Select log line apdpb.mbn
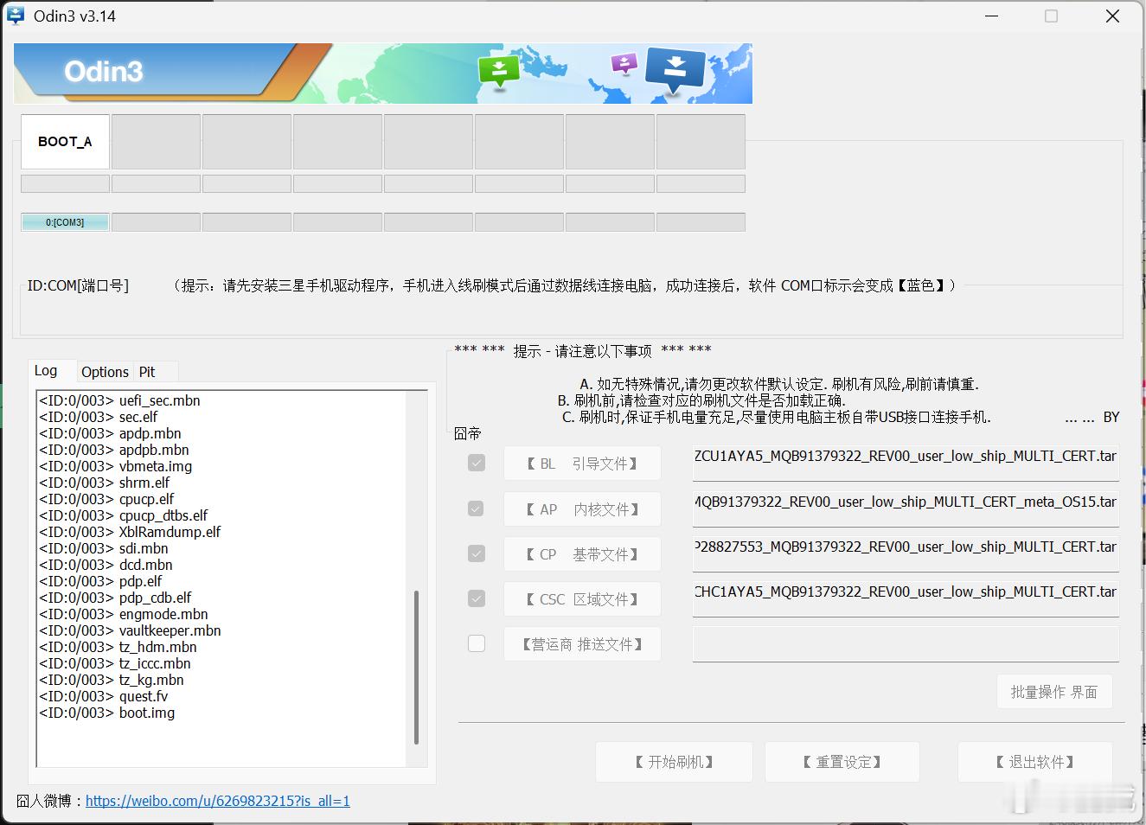Viewport: 1146px width, 825px height. point(114,450)
